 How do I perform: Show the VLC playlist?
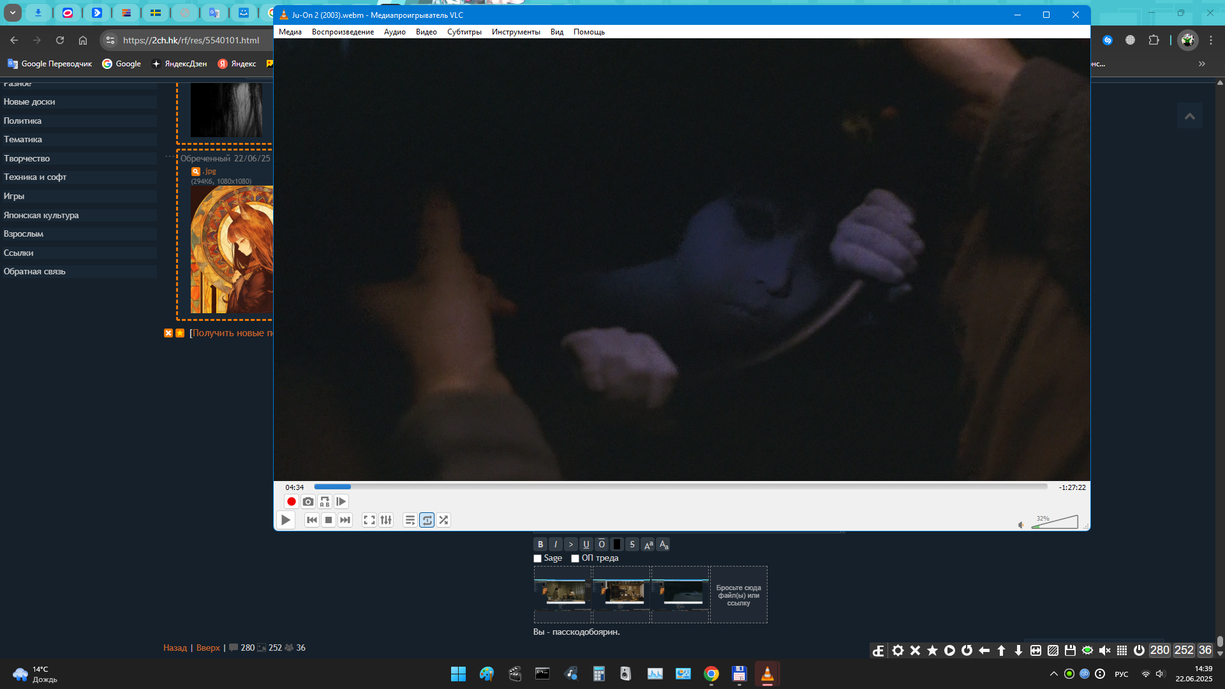[410, 521]
